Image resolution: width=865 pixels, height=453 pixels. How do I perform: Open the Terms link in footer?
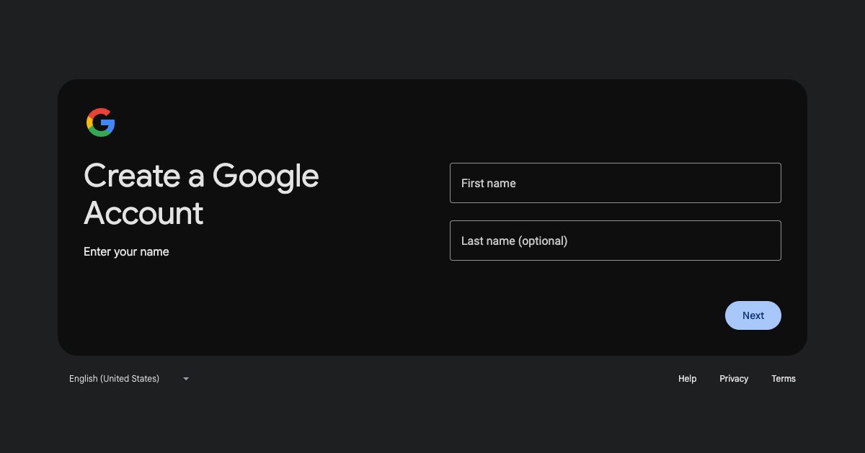tap(784, 379)
